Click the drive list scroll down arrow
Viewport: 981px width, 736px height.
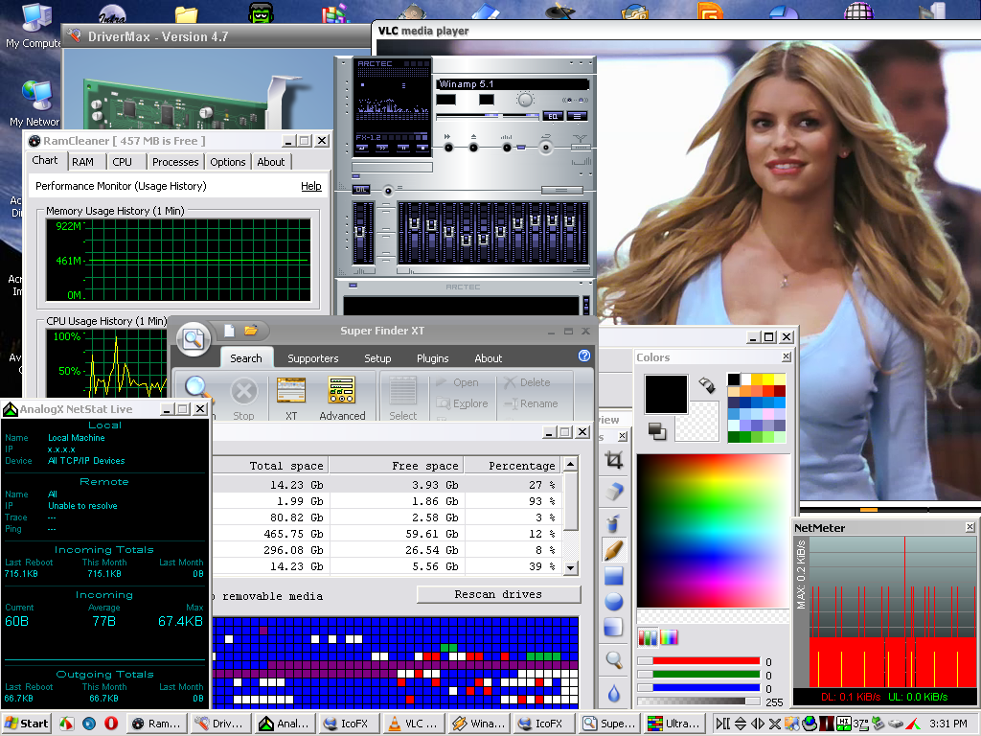coord(571,567)
